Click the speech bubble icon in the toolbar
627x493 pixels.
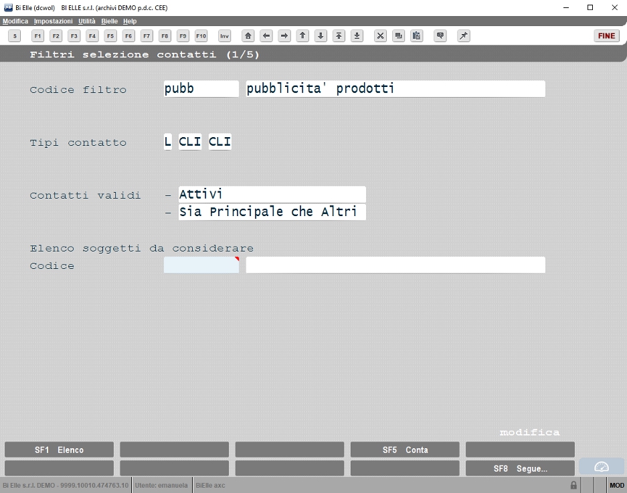pos(440,36)
